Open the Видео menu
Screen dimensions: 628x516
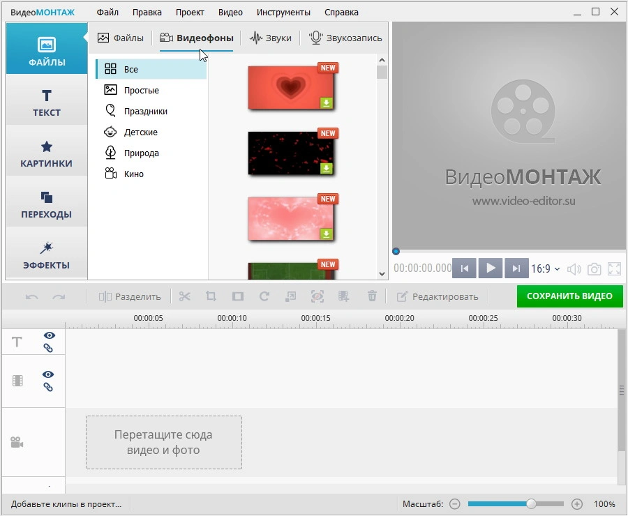[x=230, y=13]
